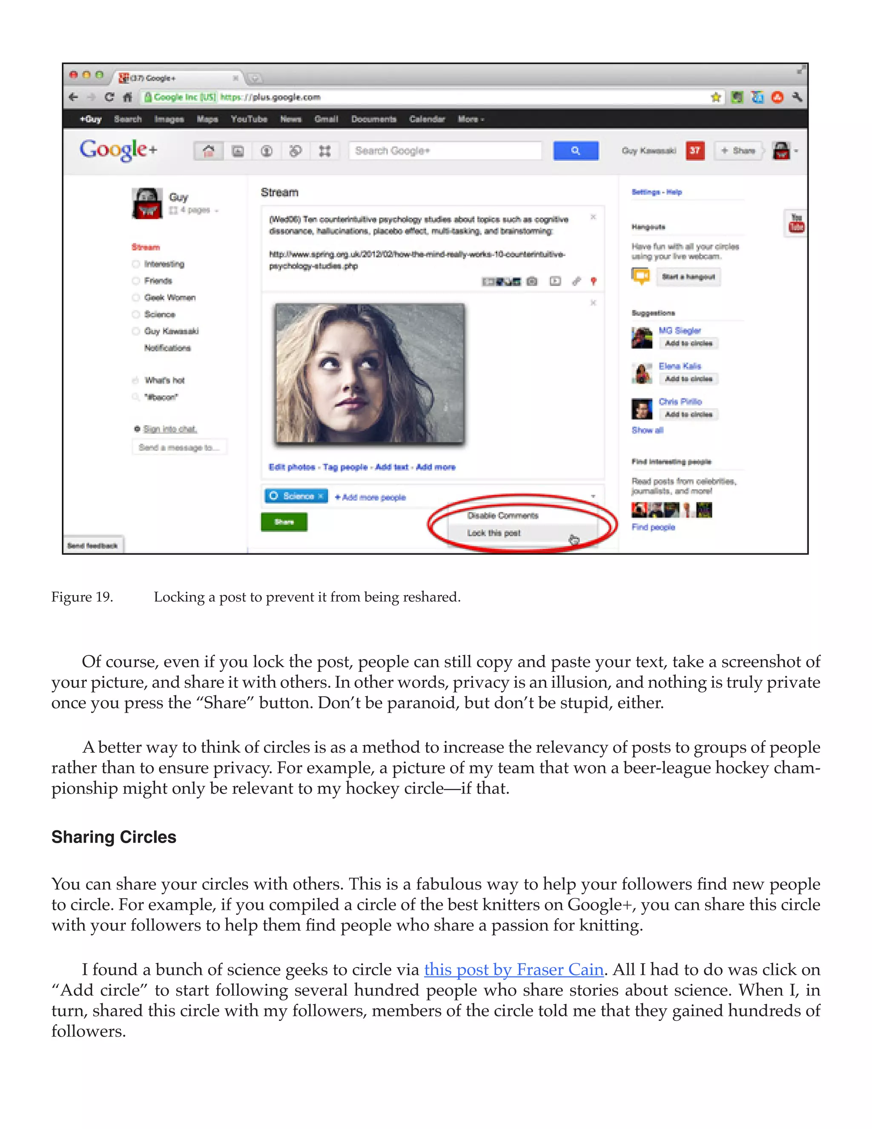Click the Google+ home stream icon
This screenshot has width=872, height=1129.
coord(209,151)
